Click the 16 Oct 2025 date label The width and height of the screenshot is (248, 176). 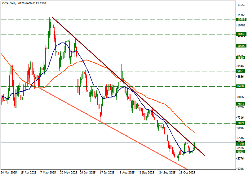(x=187, y=172)
